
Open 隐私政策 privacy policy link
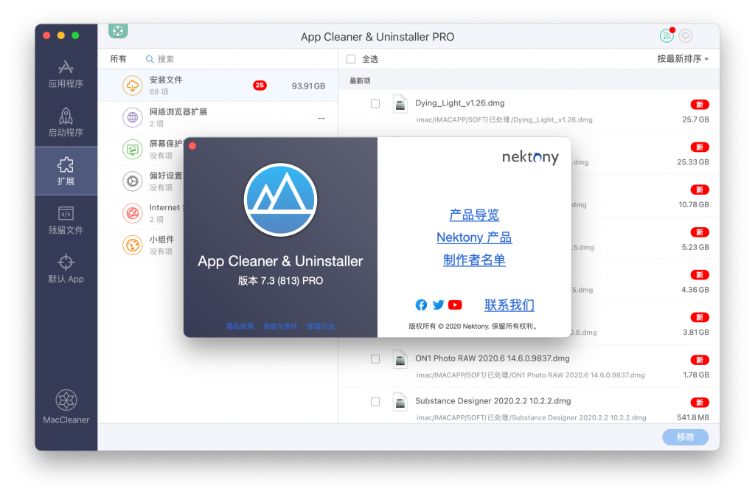240,326
